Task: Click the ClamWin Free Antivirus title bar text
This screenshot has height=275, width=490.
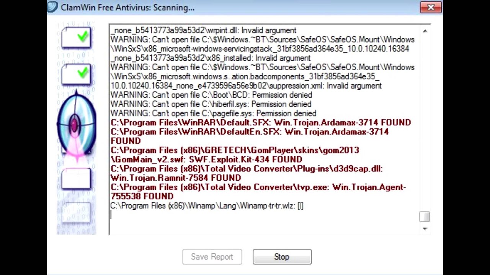Action: pyautogui.click(x=127, y=7)
